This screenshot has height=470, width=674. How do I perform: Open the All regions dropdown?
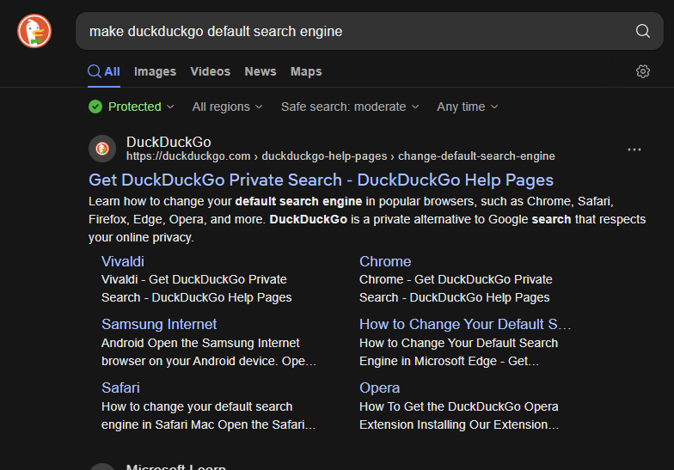click(x=227, y=107)
